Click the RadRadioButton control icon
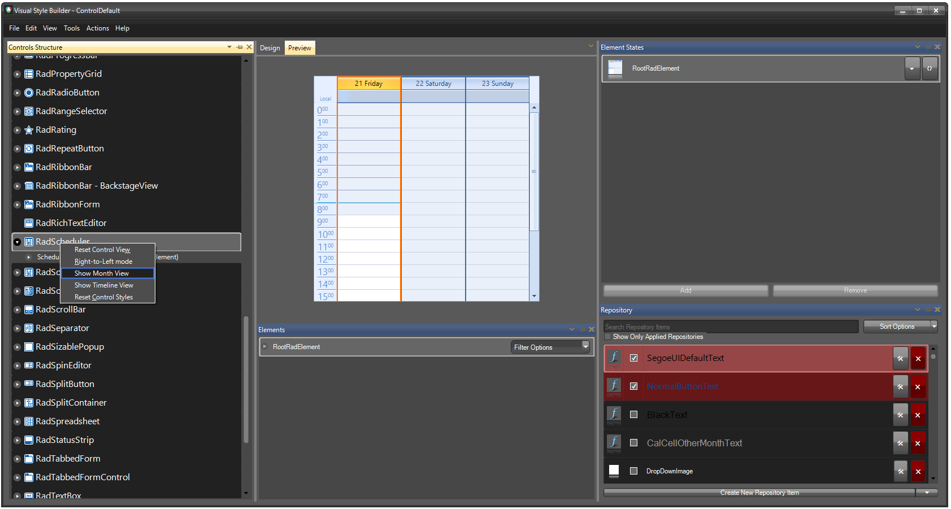Screen dimensions: 951x509 point(29,93)
